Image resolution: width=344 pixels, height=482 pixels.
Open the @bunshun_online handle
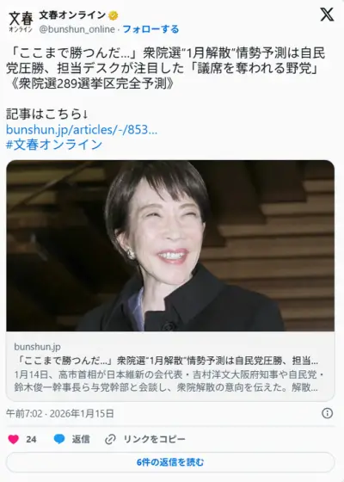[x=77, y=29]
